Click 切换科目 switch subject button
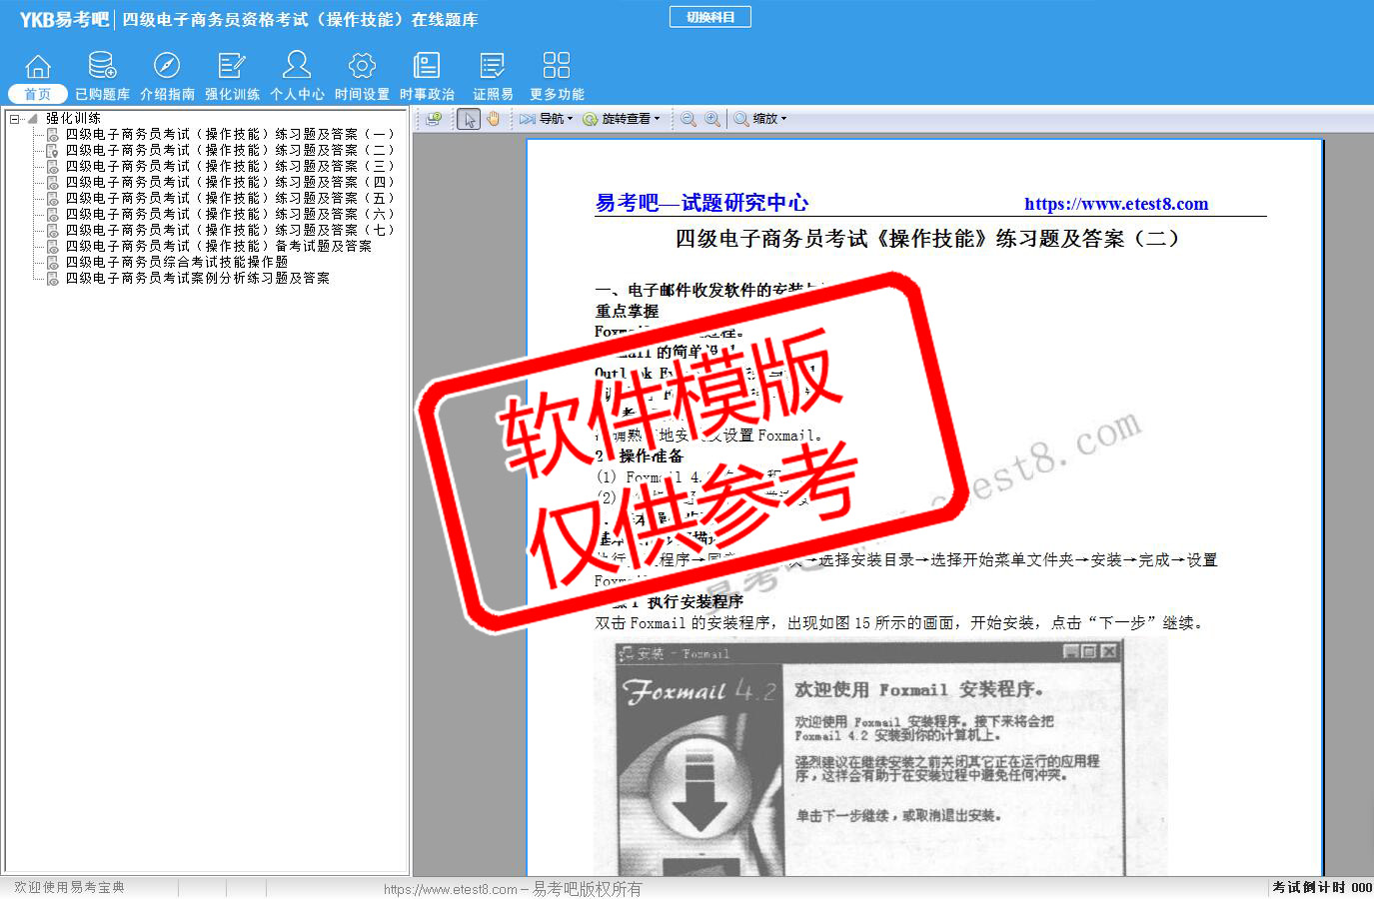The height and width of the screenshot is (899, 1374). [x=710, y=17]
